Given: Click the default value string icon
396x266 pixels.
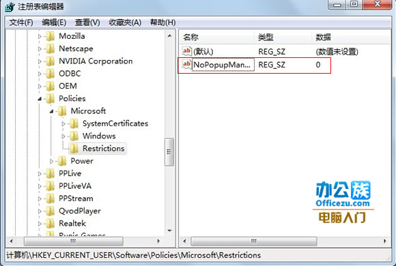Looking at the screenshot, I should click(x=186, y=51).
